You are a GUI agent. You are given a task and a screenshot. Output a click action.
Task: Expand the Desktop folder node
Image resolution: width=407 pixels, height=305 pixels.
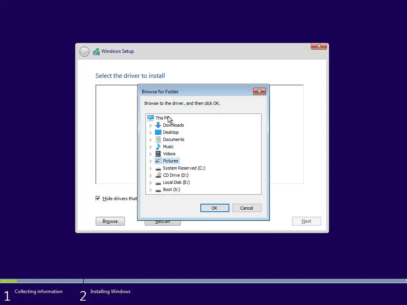(150, 133)
